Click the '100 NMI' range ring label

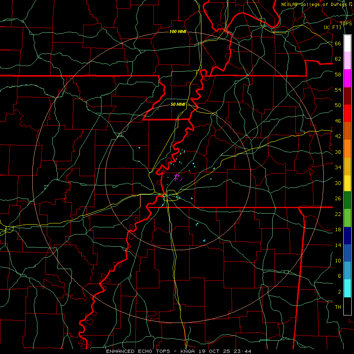[178, 31]
